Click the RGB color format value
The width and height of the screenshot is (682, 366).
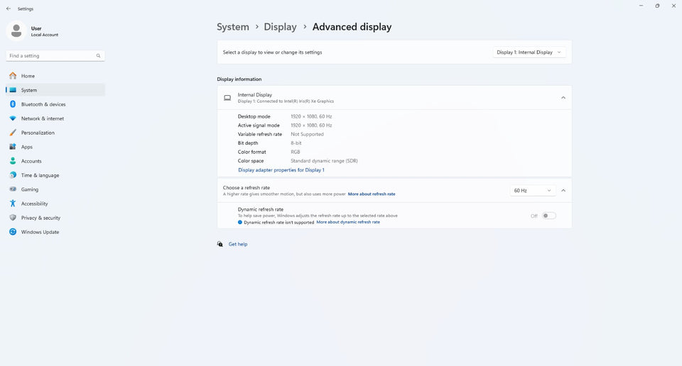[296, 152]
